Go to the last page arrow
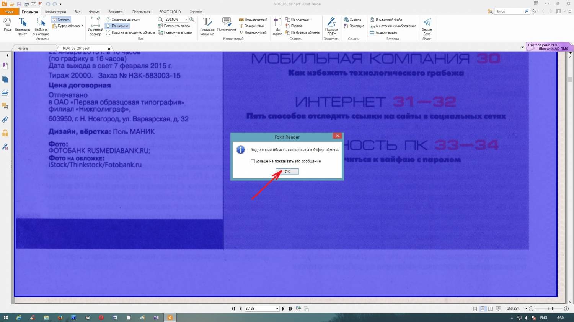This screenshot has height=322, width=574. coord(290,309)
